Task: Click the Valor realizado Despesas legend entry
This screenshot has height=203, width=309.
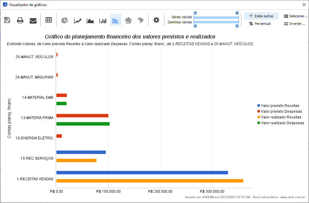Action: tap(282, 123)
